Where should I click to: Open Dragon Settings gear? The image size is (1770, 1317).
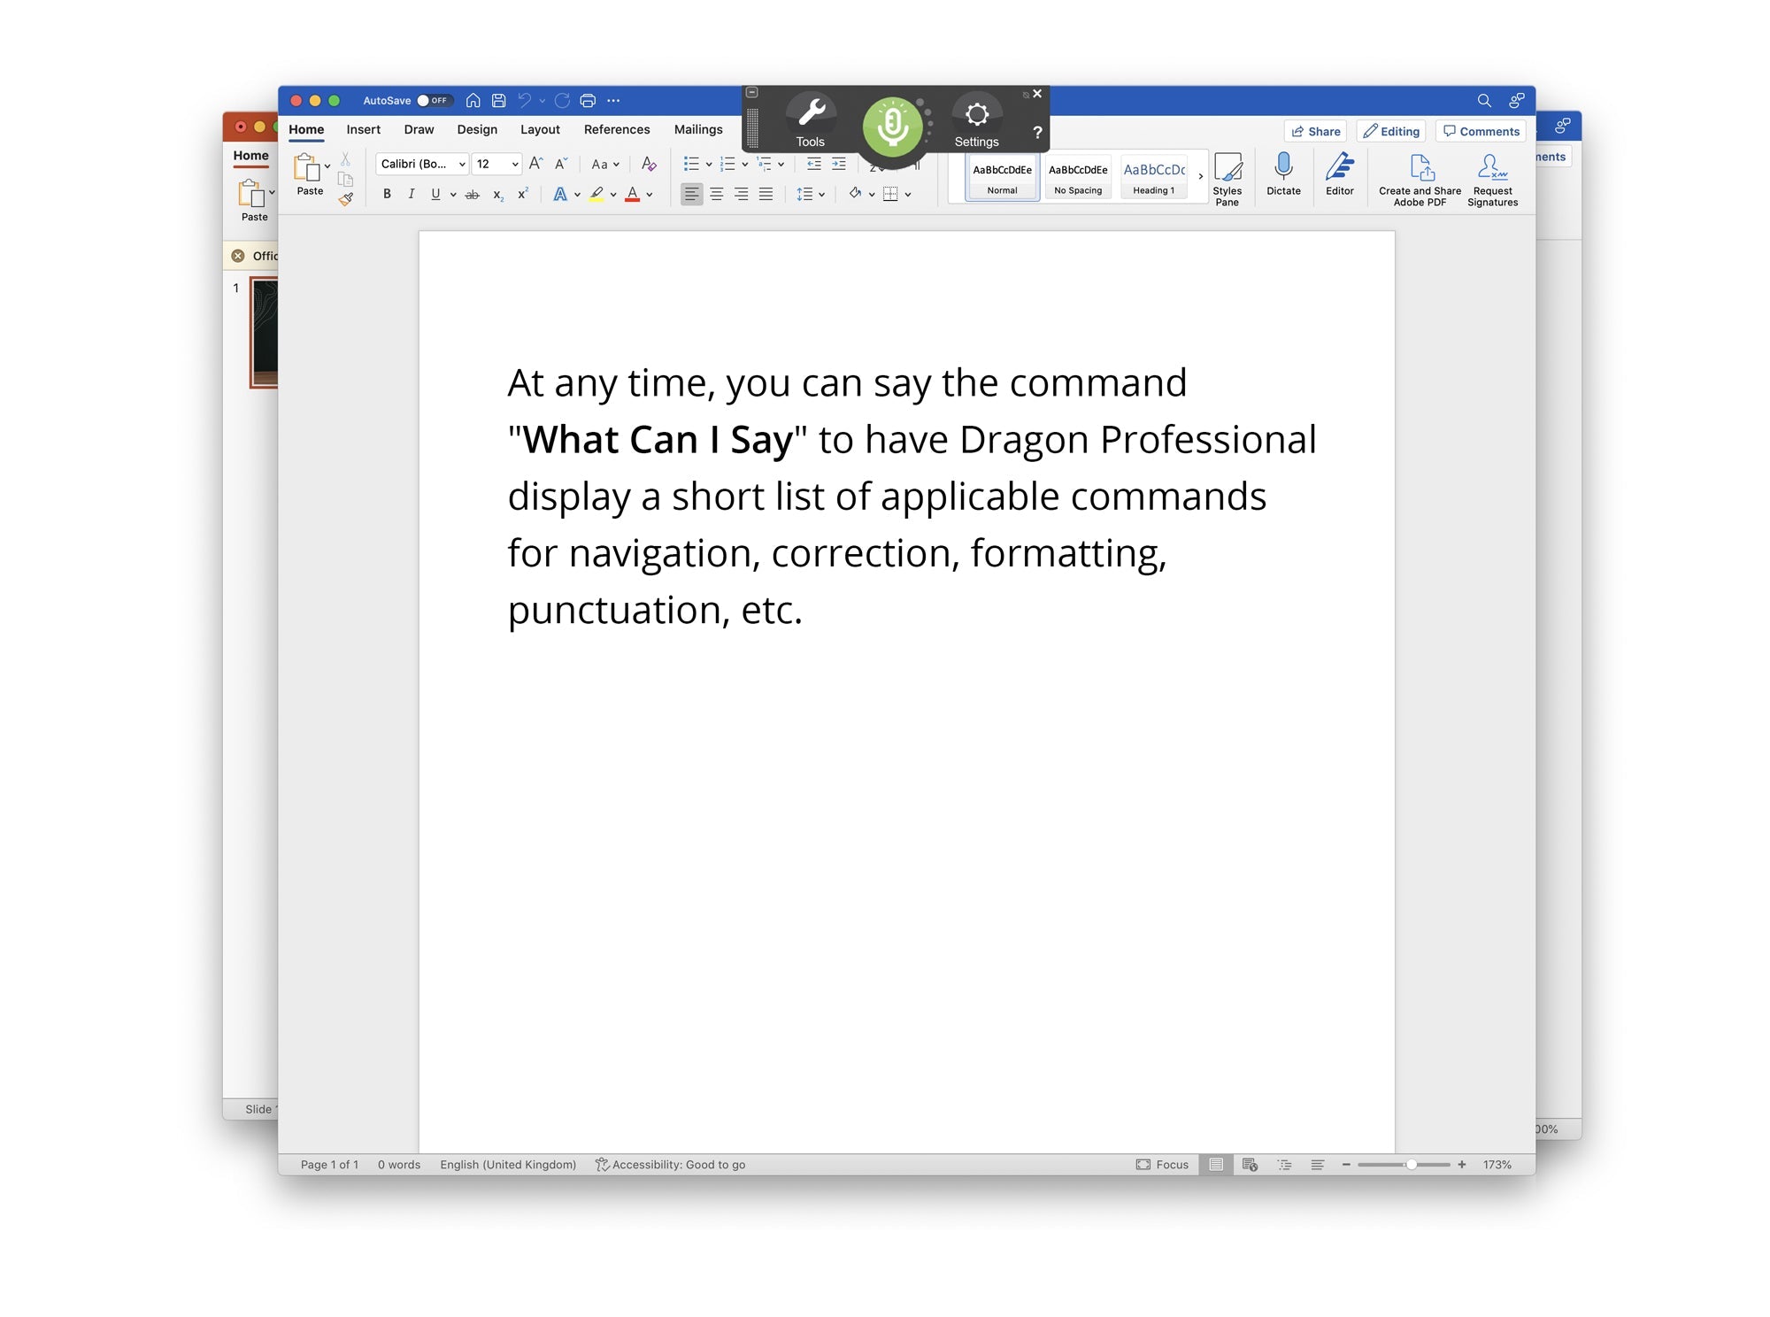click(x=976, y=121)
